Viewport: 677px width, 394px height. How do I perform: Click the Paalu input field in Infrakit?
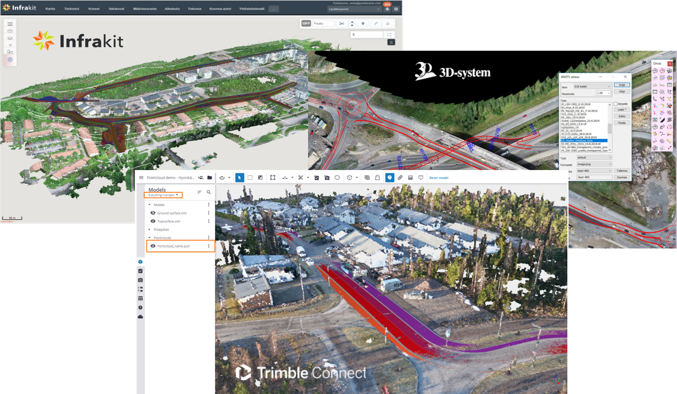coord(323,23)
